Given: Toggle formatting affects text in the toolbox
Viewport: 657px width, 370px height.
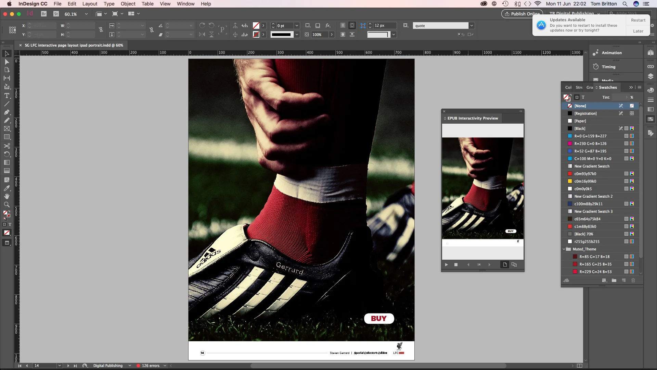Looking at the screenshot, I should click(x=10, y=224).
